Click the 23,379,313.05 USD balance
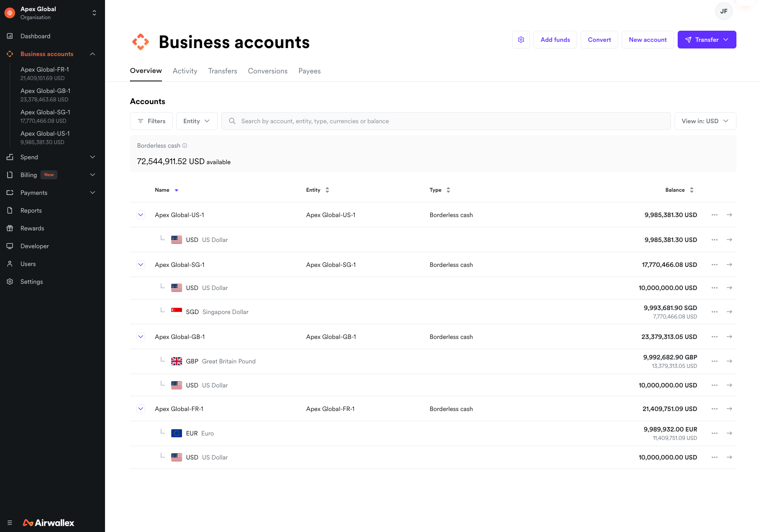 [x=669, y=337]
